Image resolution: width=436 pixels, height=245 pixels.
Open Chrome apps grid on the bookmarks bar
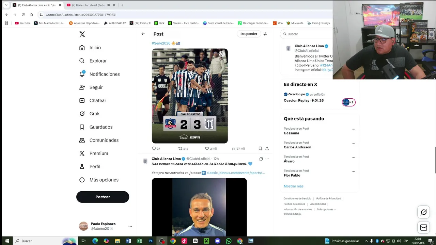click(x=6, y=23)
